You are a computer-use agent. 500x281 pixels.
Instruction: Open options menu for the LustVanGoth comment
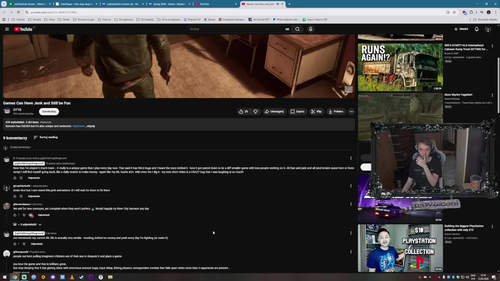pos(351,186)
